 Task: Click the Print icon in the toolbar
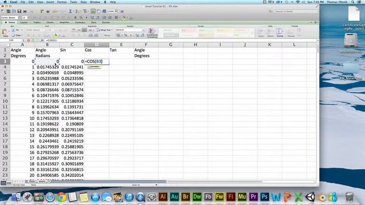pos(25,11)
